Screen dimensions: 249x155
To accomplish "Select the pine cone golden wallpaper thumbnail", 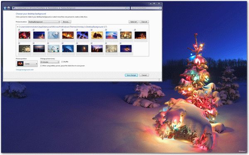I will pyautogui.click(x=97, y=35).
